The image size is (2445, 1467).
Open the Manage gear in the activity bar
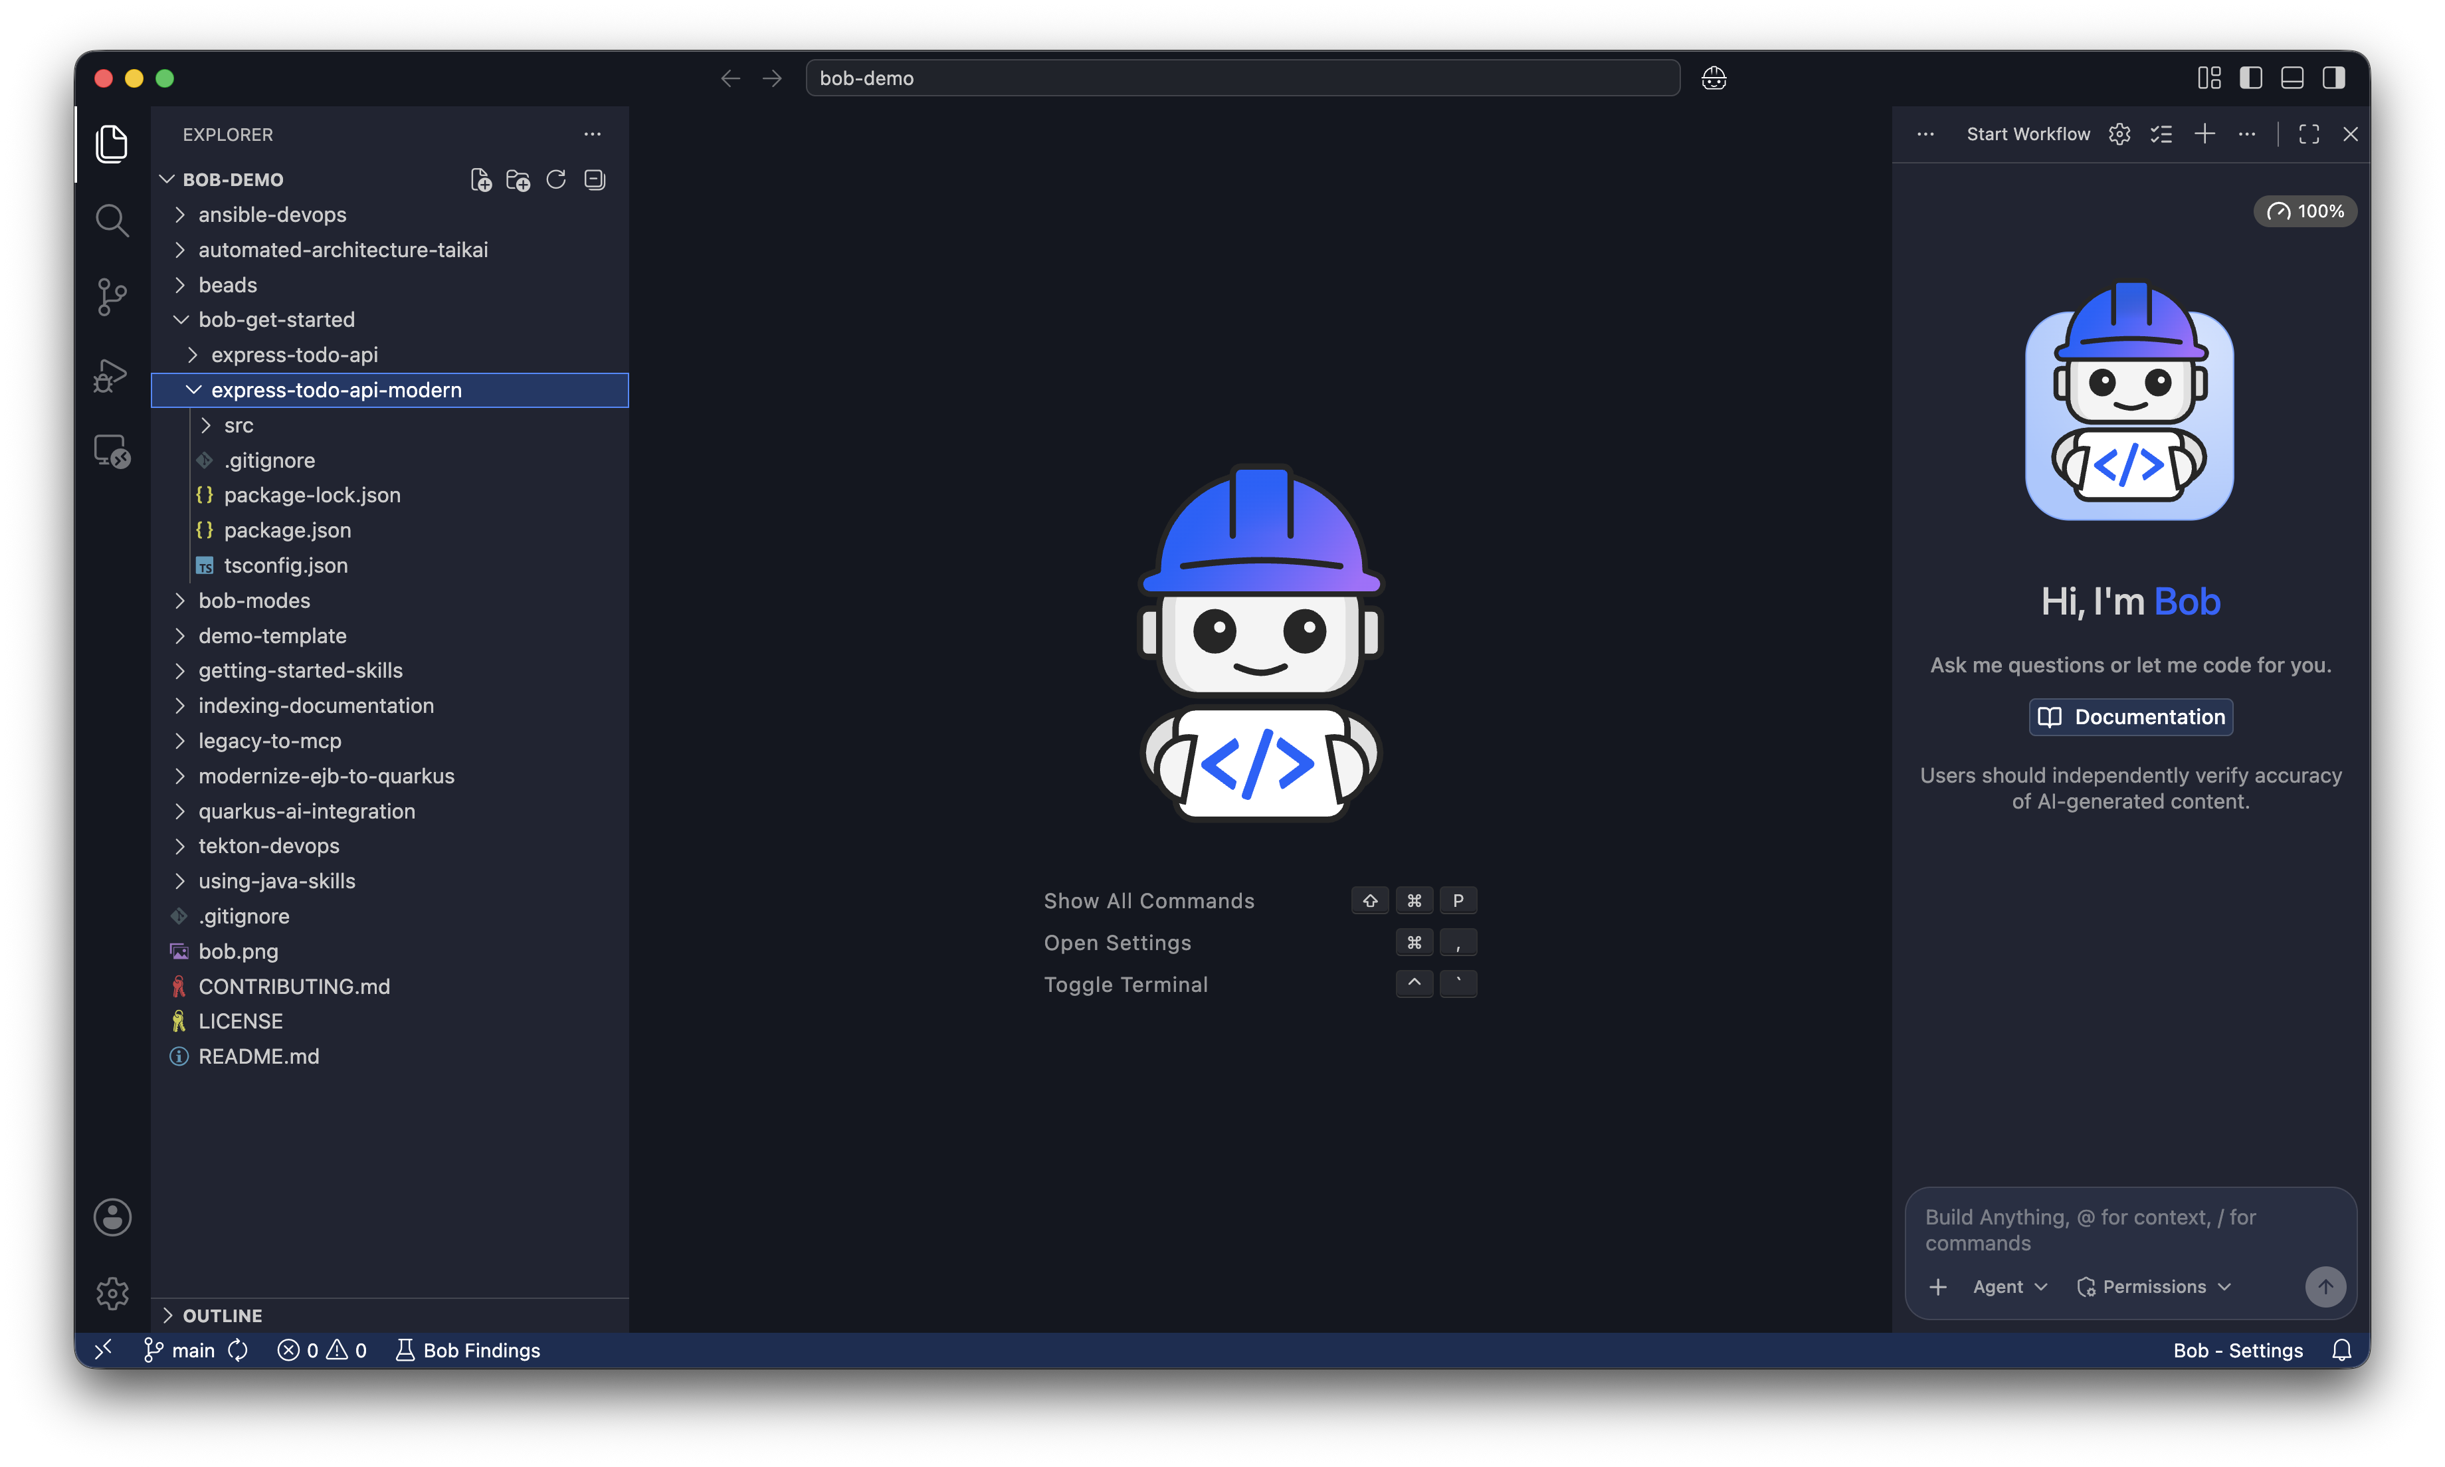tap(112, 1293)
